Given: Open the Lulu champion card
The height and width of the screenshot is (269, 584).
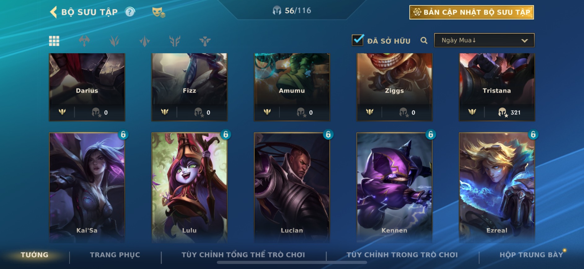Looking at the screenshot, I should 189,187.
